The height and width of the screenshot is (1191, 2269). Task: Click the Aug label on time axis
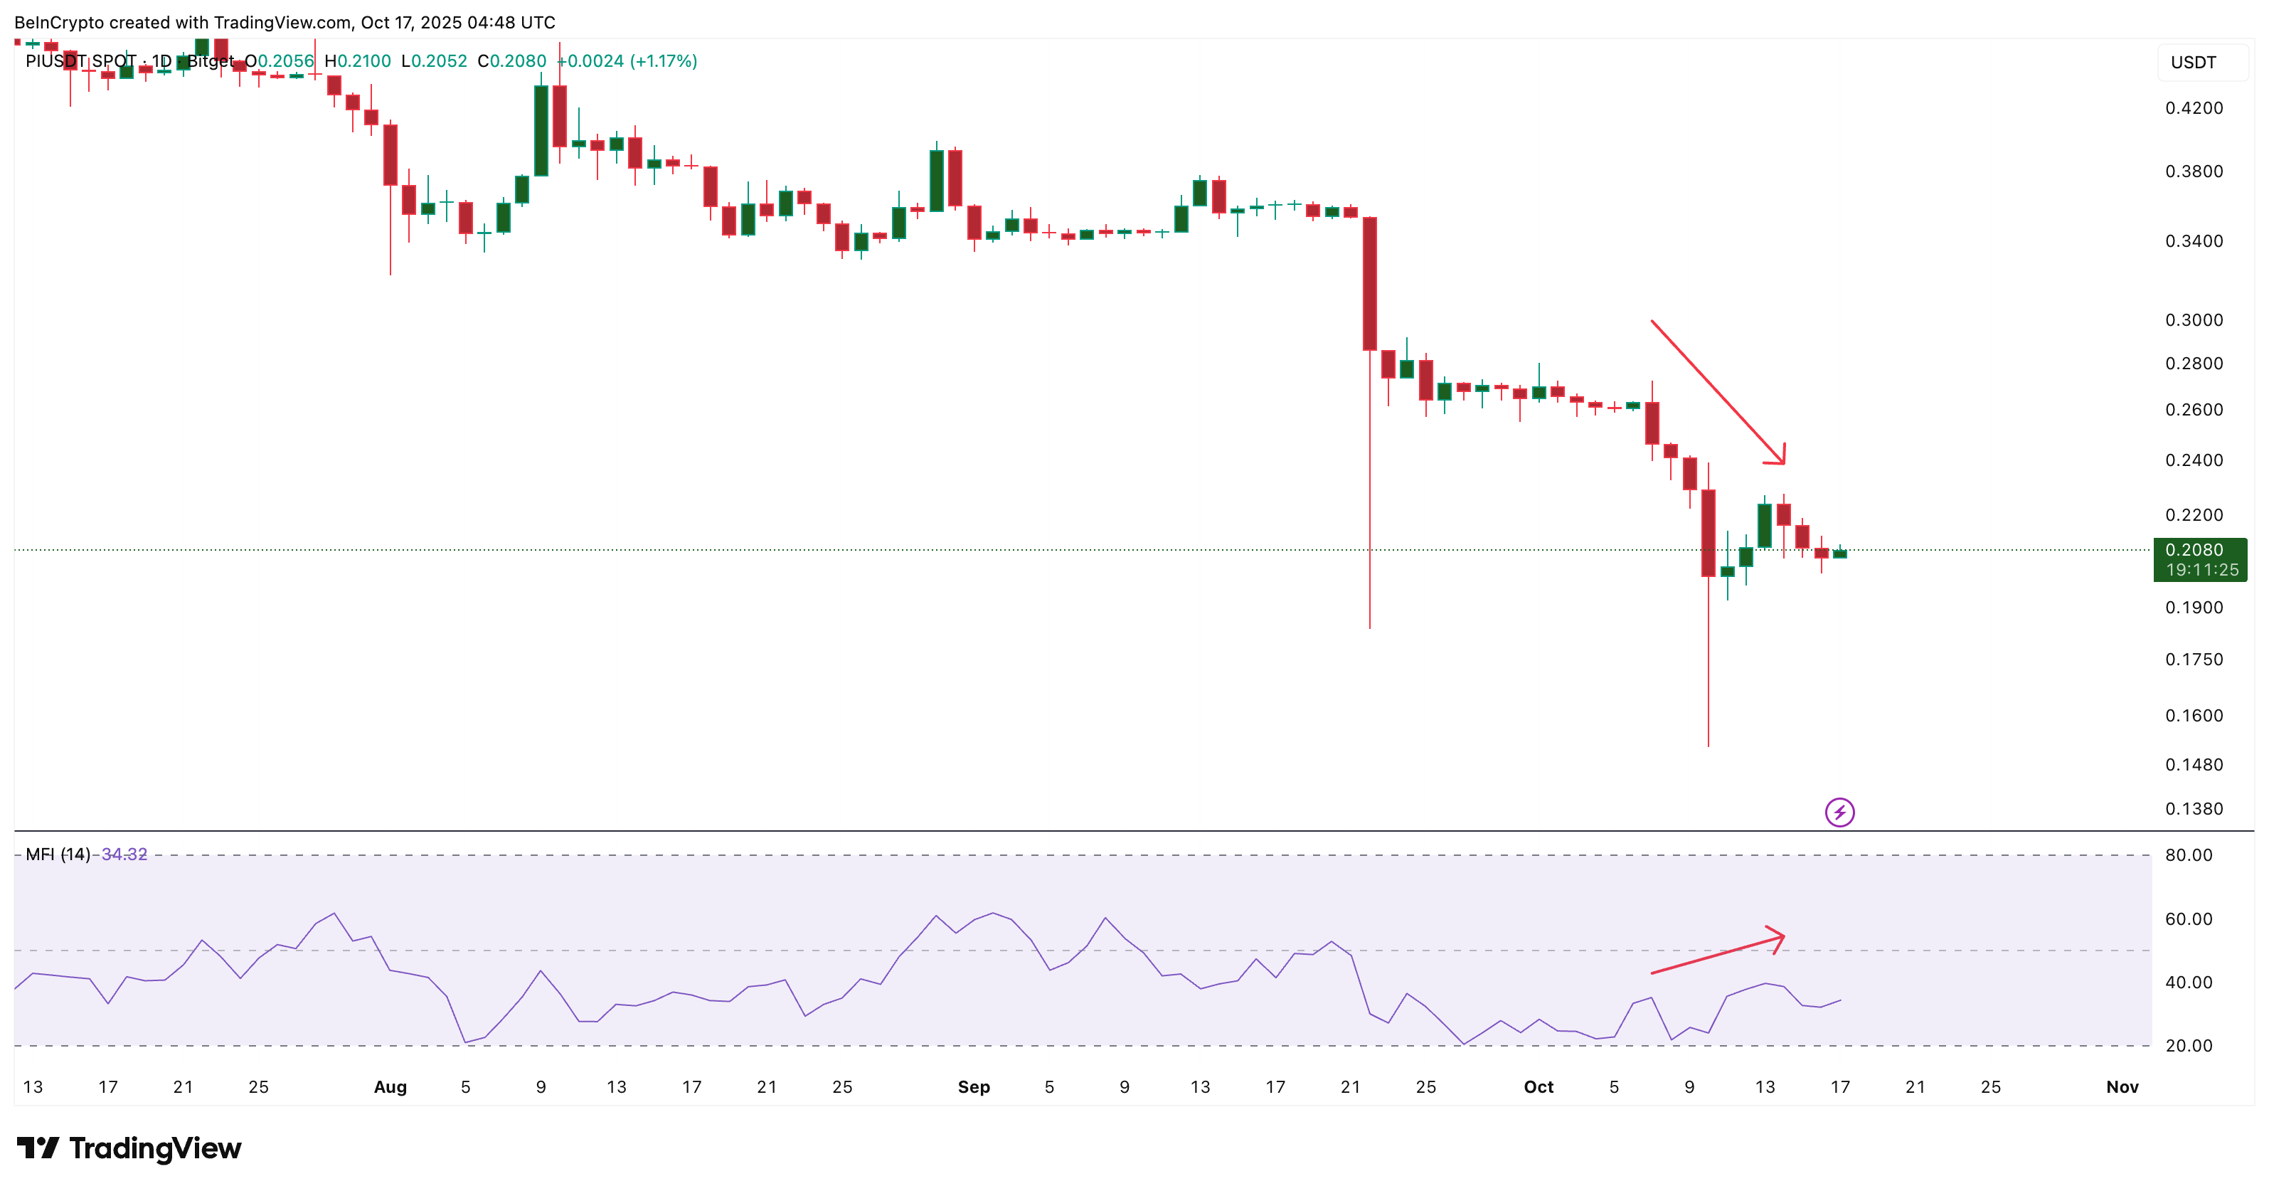coord(390,1087)
